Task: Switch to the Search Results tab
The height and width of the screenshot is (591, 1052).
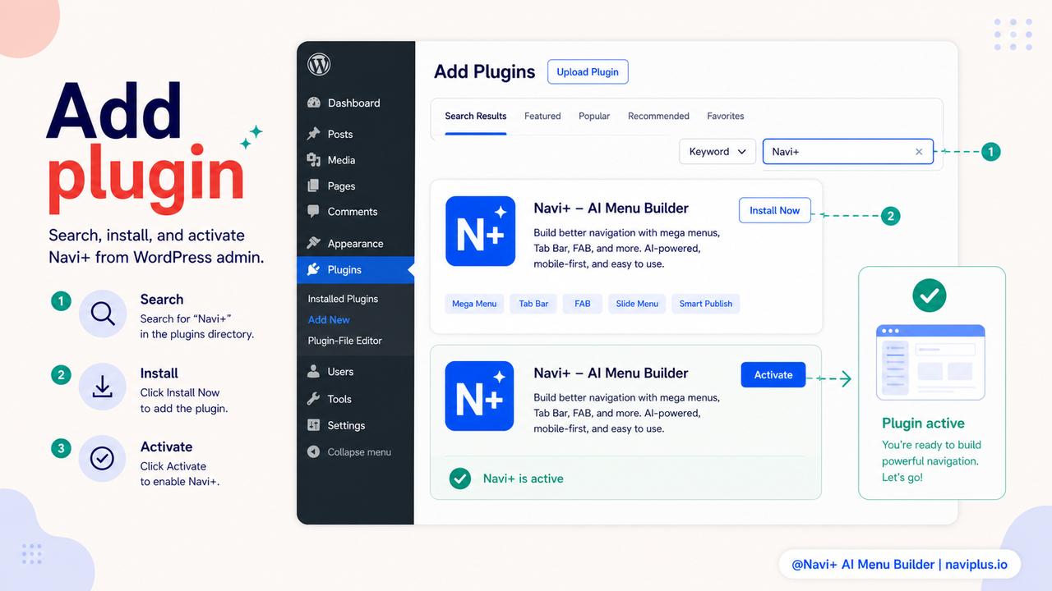Action: click(x=476, y=116)
